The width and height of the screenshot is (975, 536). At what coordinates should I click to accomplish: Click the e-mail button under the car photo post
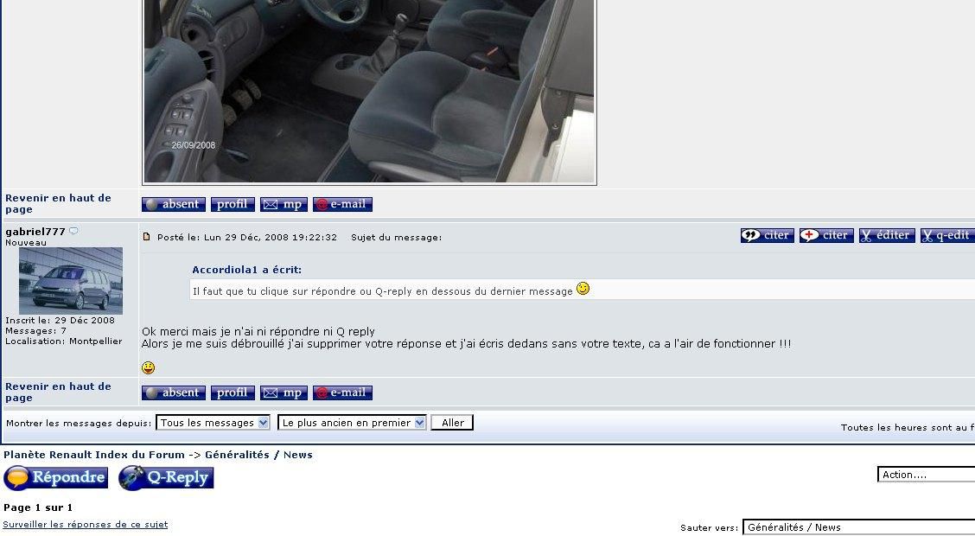tap(342, 204)
